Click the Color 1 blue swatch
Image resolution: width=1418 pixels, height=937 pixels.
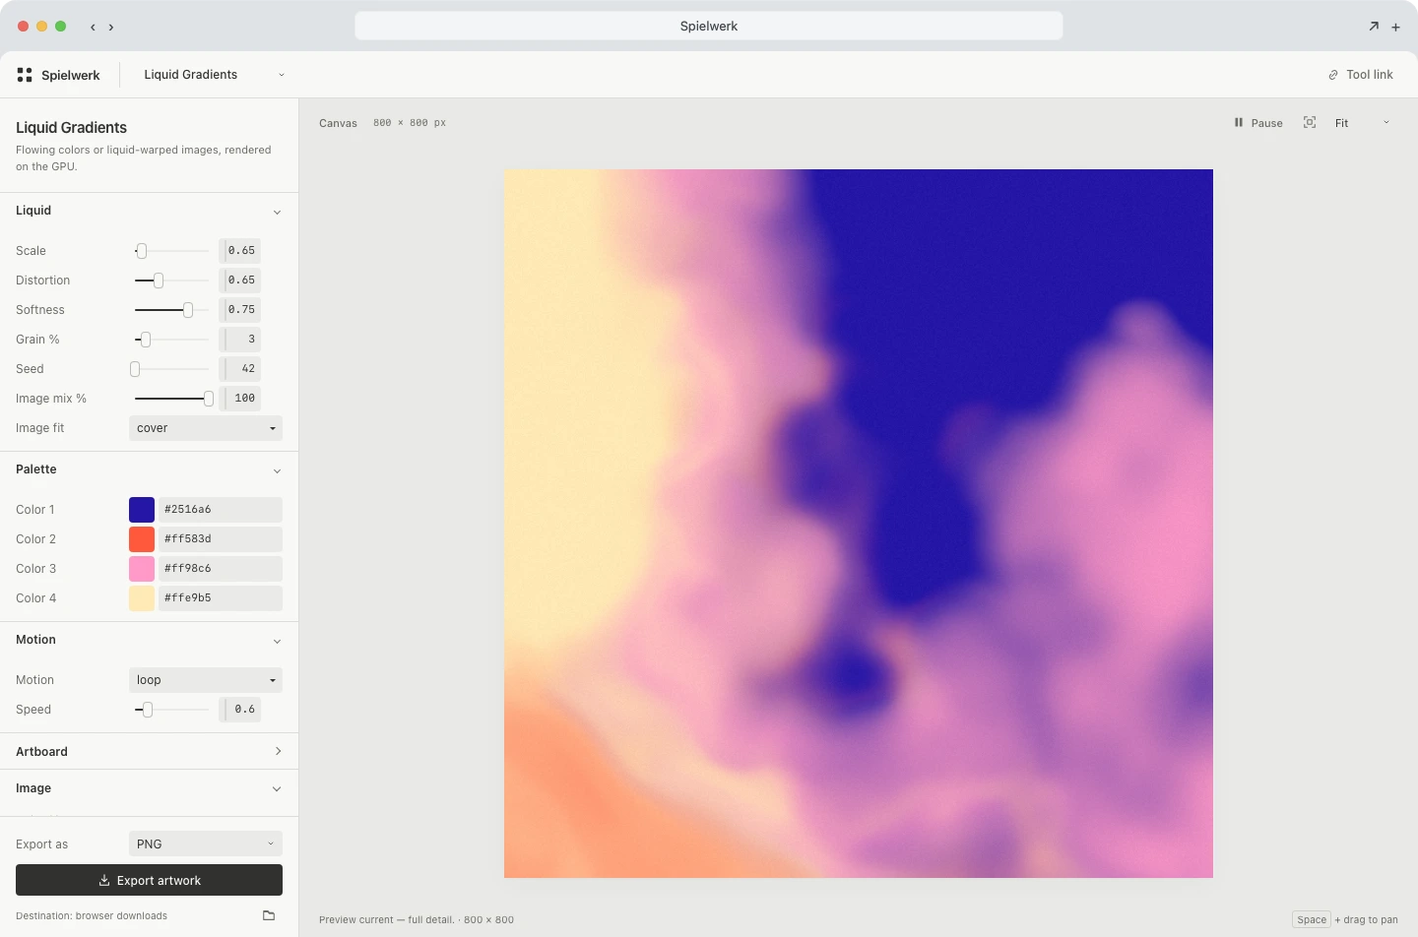142,510
